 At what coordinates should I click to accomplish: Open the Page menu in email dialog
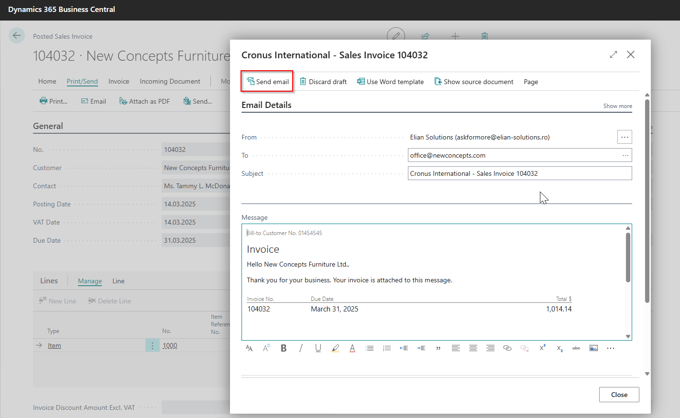click(531, 82)
